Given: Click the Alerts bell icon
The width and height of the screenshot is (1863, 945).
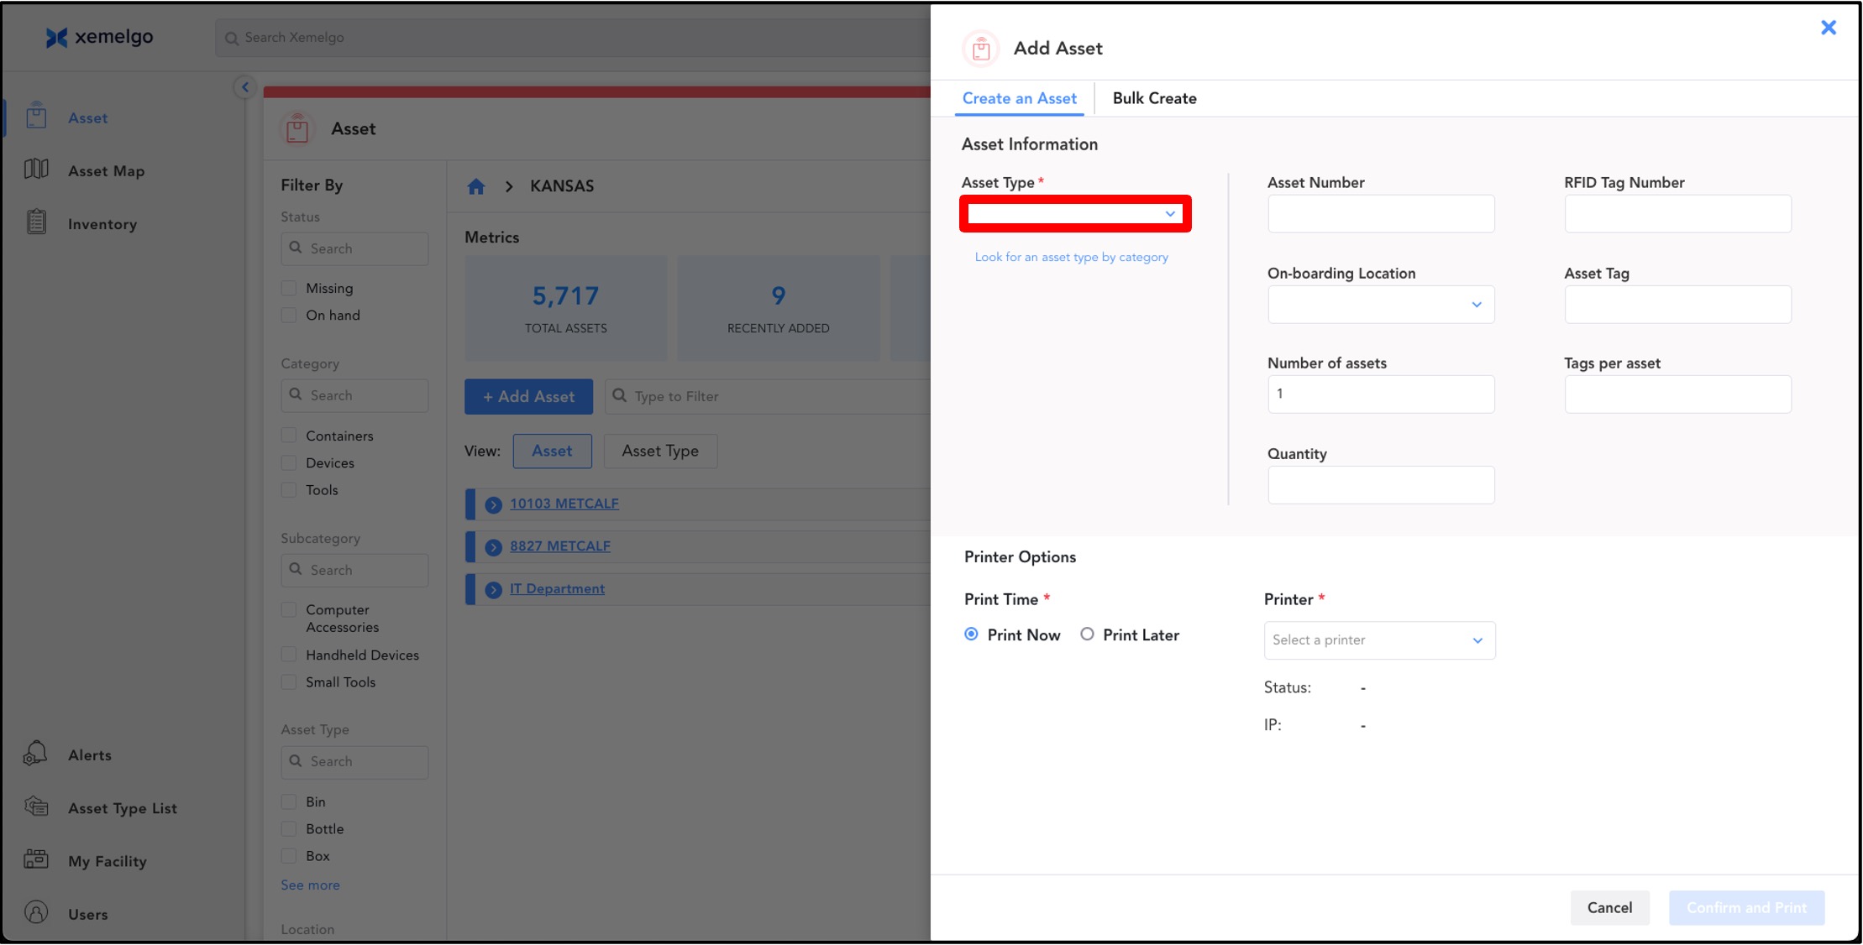Looking at the screenshot, I should coord(35,754).
